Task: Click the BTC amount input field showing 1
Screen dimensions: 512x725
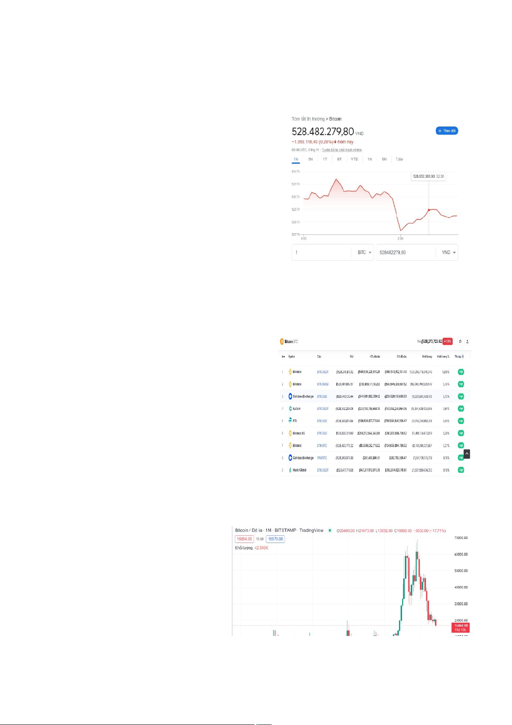Action: tap(322, 253)
